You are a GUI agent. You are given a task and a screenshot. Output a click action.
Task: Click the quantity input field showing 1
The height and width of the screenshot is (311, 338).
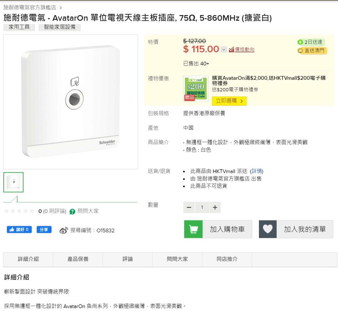202,207
